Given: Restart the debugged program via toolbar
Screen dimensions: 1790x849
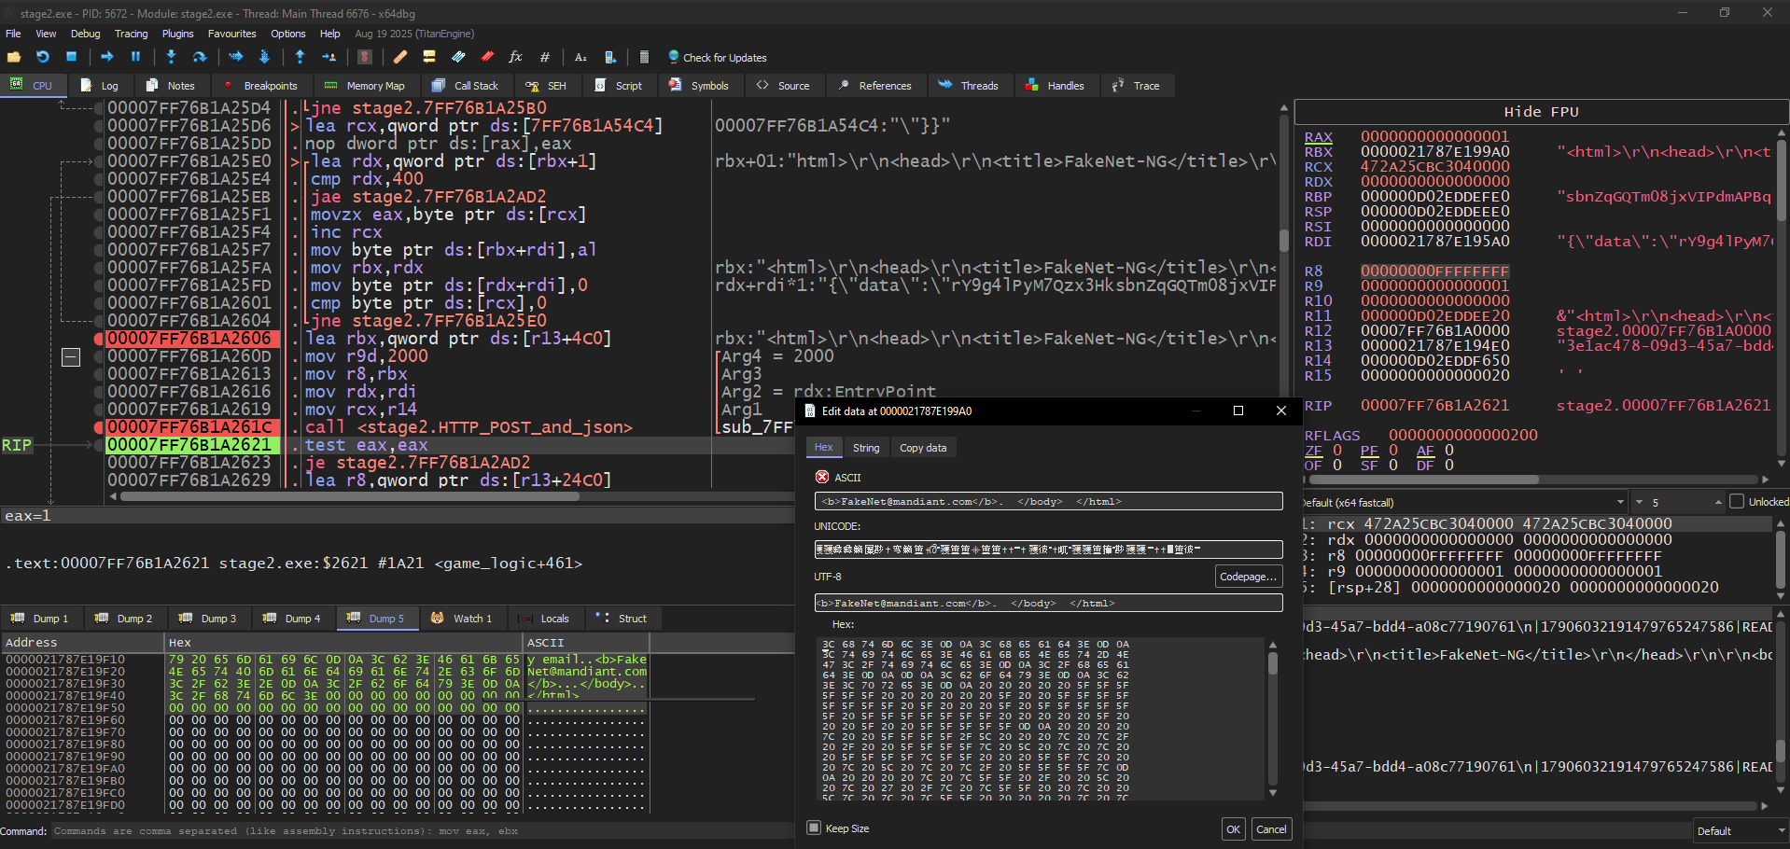Looking at the screenshot, I should (43, 57).
